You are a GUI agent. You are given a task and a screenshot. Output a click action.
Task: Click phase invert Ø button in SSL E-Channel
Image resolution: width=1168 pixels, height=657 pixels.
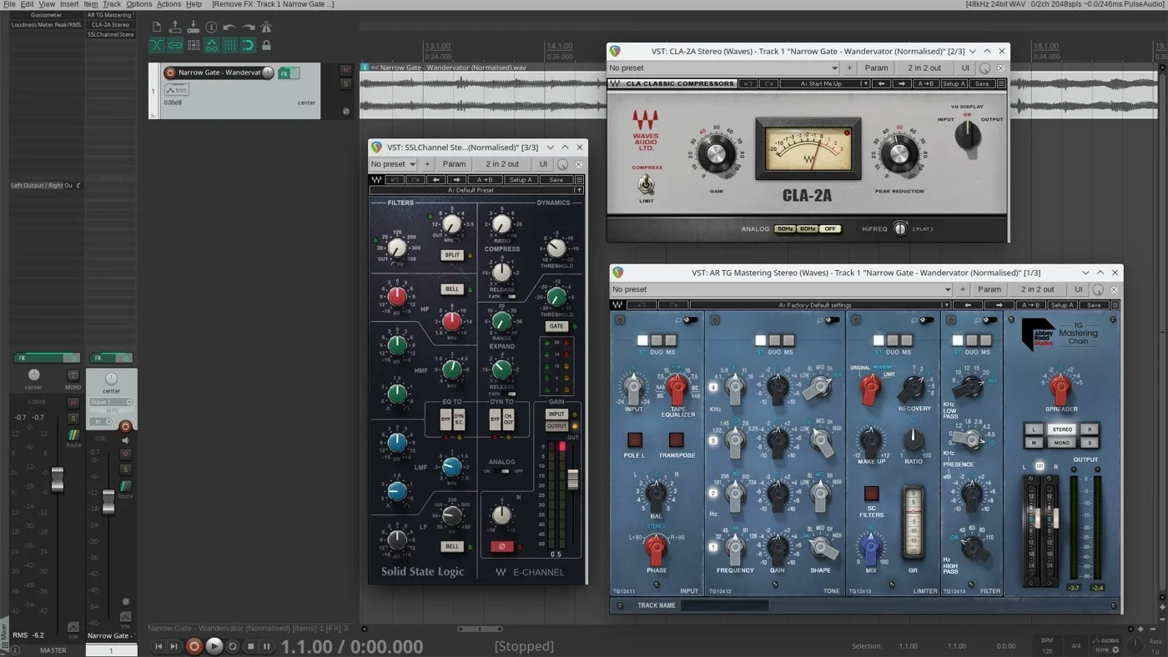point(502,546)
